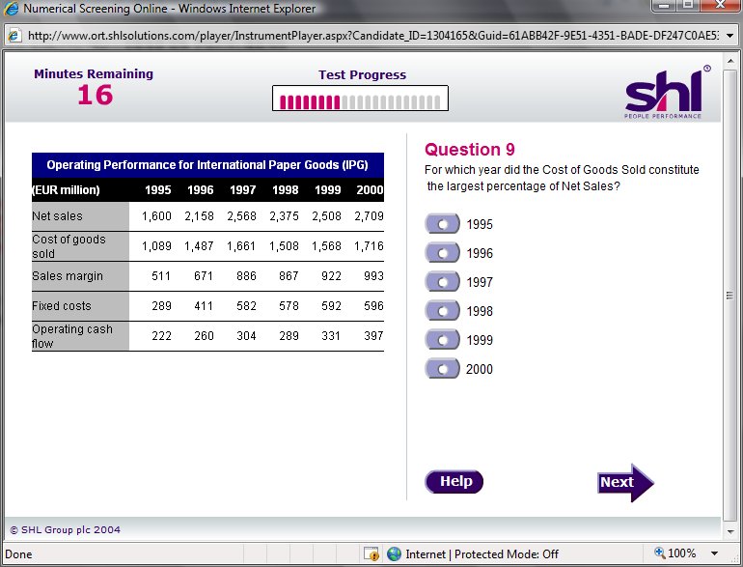
Task: Click the Net sales value 1,600
Action: click(156, 216)
